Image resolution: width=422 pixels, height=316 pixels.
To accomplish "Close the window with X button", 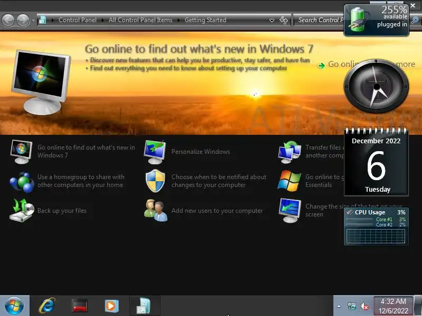I will point(413,5).
